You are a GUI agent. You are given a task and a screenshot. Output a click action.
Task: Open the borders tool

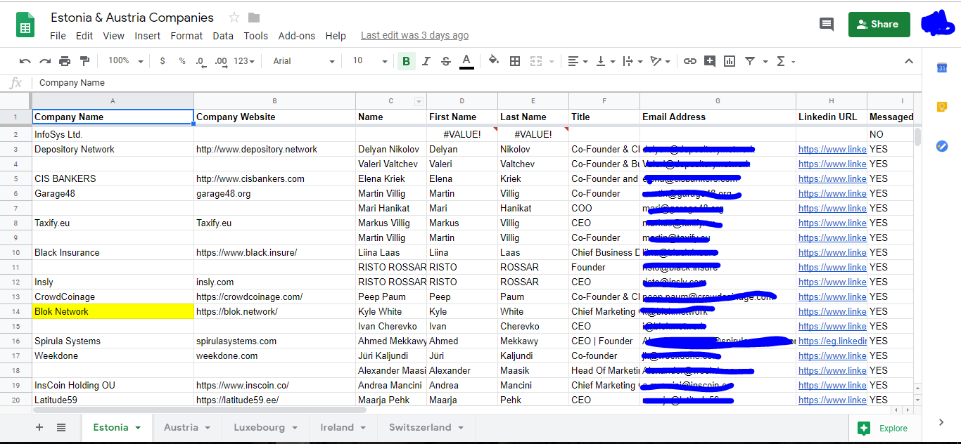point(515,61)
